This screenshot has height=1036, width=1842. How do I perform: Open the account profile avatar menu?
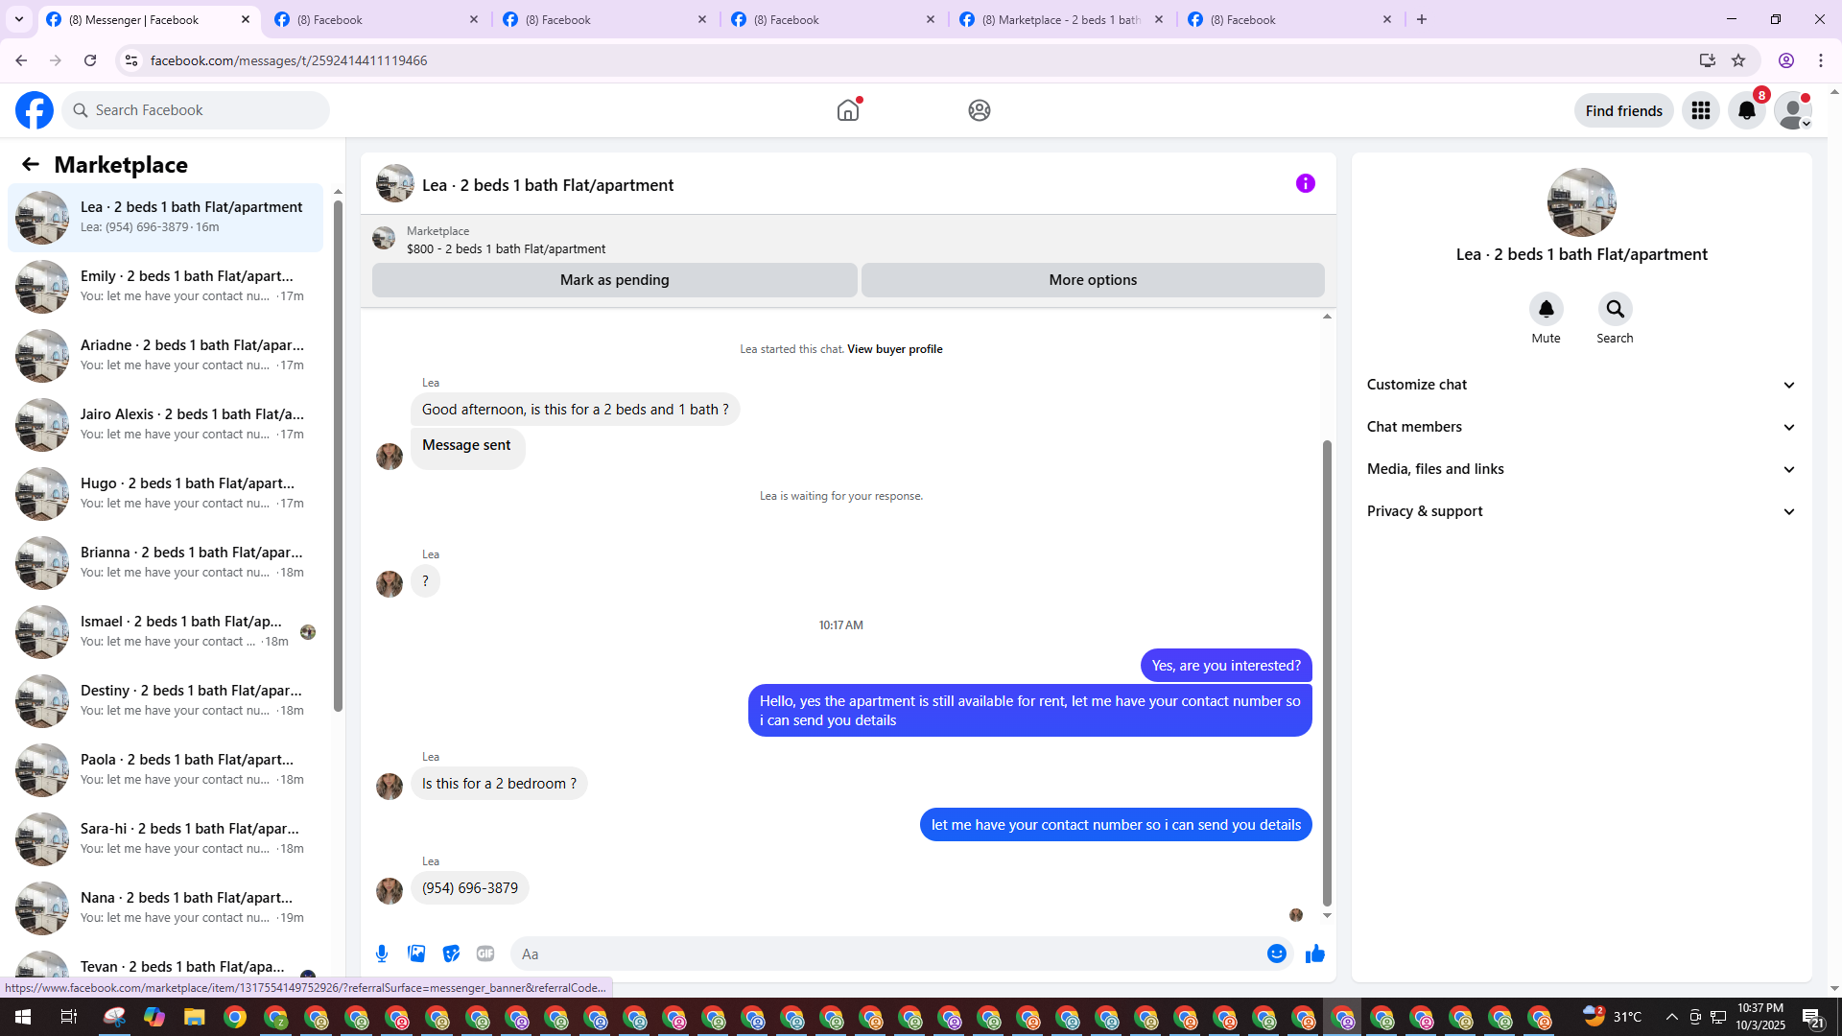coord(1793,110)
